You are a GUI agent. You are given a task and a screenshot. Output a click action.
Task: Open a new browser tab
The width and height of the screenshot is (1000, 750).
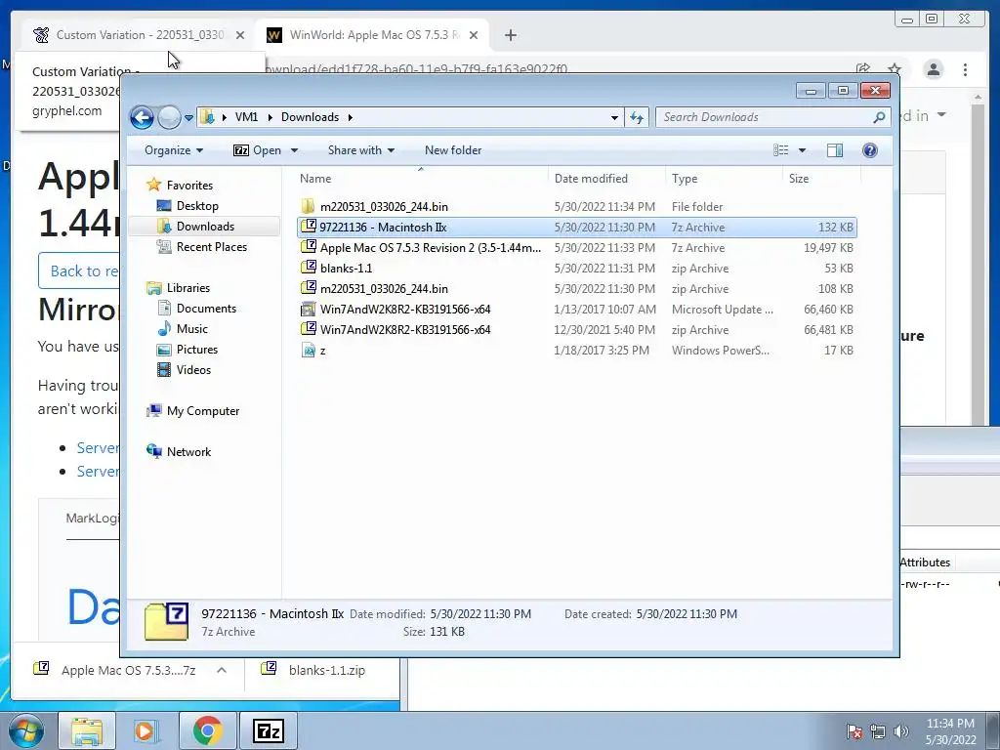[510, 35]
